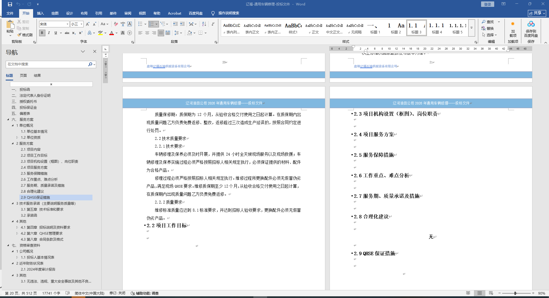Increase font size with the larger A icon
This screenshot has height=298, width=549.
pyautogui.click(x=88, y=24)
